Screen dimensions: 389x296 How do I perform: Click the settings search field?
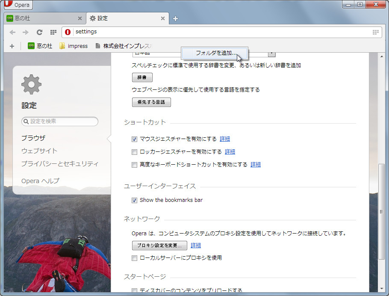pyautogui.click(x=60, y=121)
